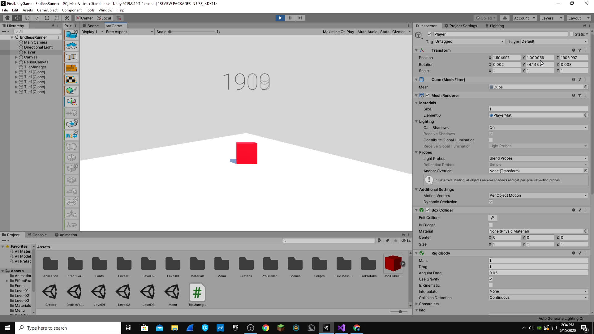Viewport: 594px width, 334px height.
Task: Disable the Use Gravity checkbox
Action: pos(490,279)
